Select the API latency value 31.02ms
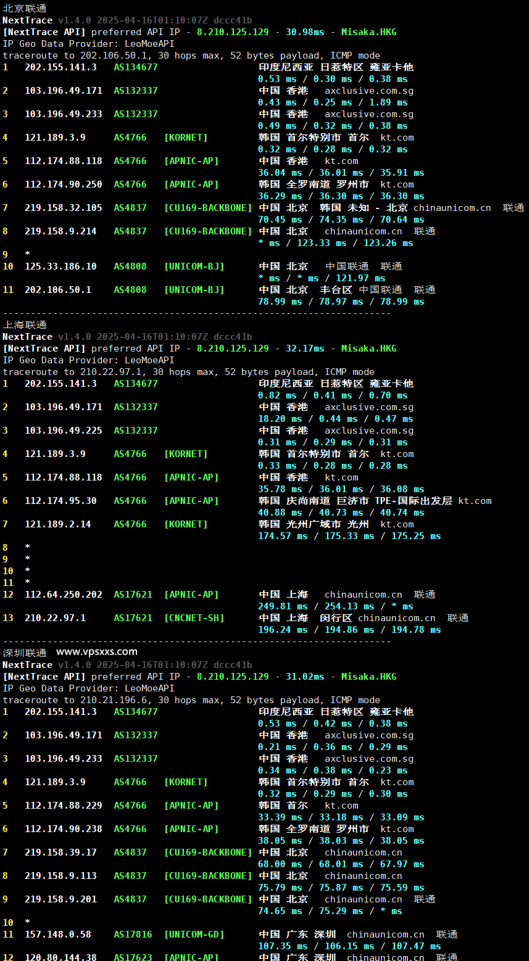This screenshot has height=961, width=529. tap(305, 677)
